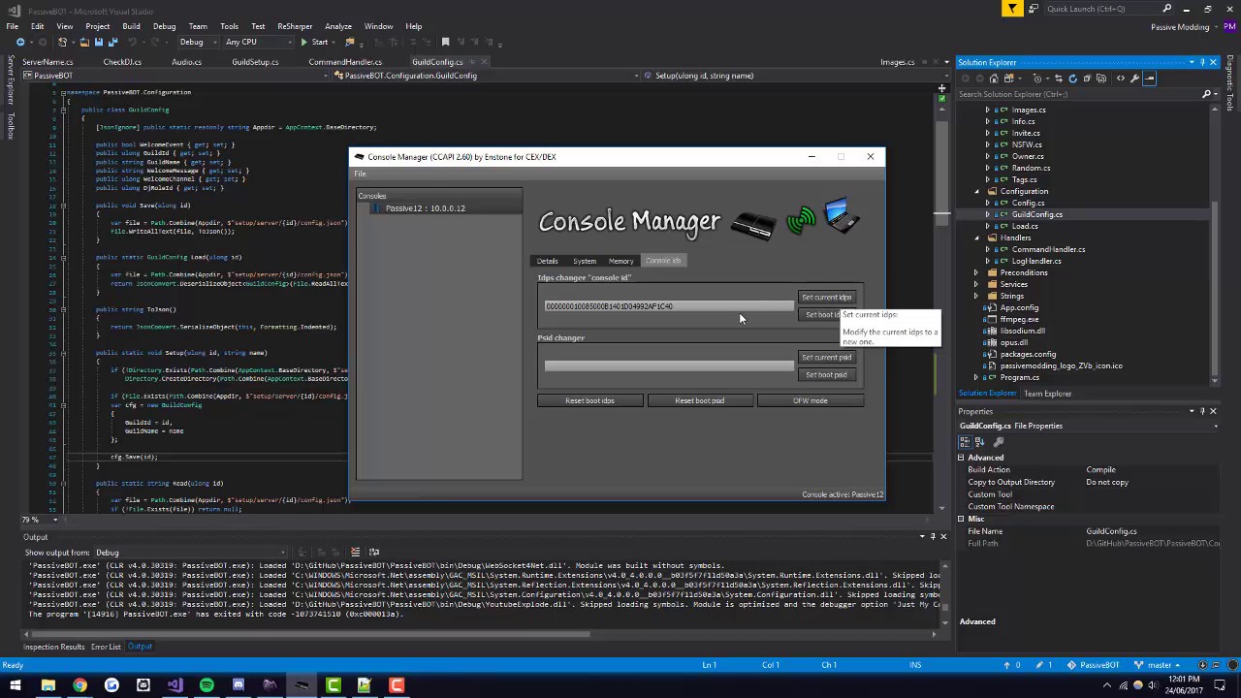Open the Show output from dropdown
The width and height of the screenshot is (1241, 698).
point(191,553)
